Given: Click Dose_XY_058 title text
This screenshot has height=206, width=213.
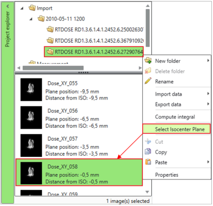Looking at the screenshot, I should 63,167.
